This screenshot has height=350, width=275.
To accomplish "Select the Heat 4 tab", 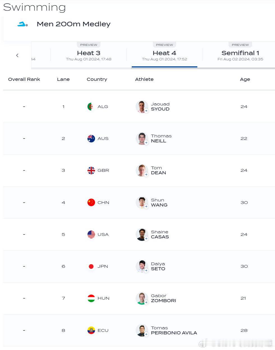I will 165,55.
